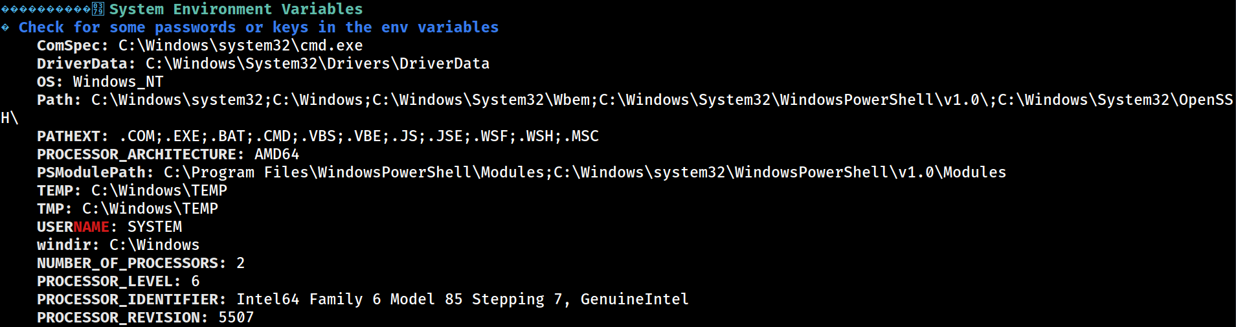This screenshot has height=327, width=1236.
Task: Click the red highlighted NAME text
Action: click(91, 227)
